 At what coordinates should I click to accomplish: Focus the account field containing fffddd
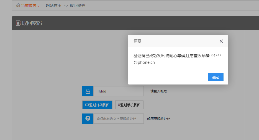tap(118, 91)
